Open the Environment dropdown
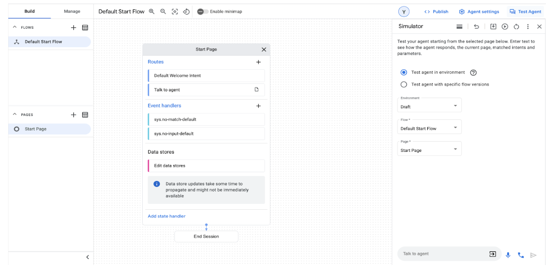Viewport: 550px width, 276px height. [429, 105]
